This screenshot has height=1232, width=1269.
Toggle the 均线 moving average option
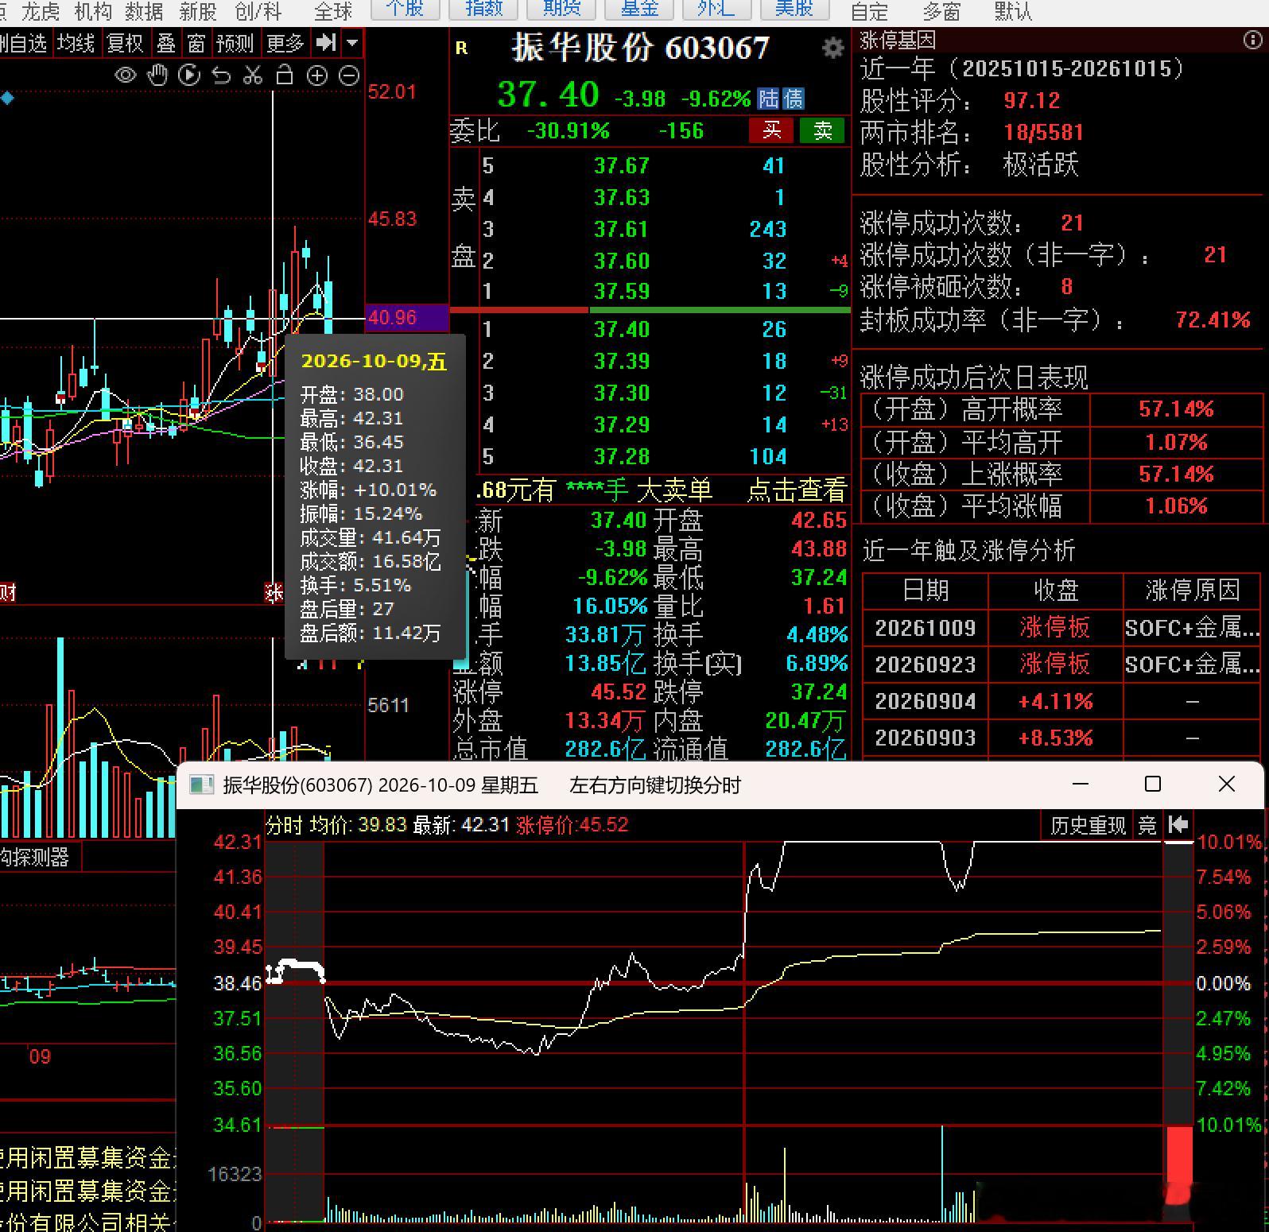point(76,43)
